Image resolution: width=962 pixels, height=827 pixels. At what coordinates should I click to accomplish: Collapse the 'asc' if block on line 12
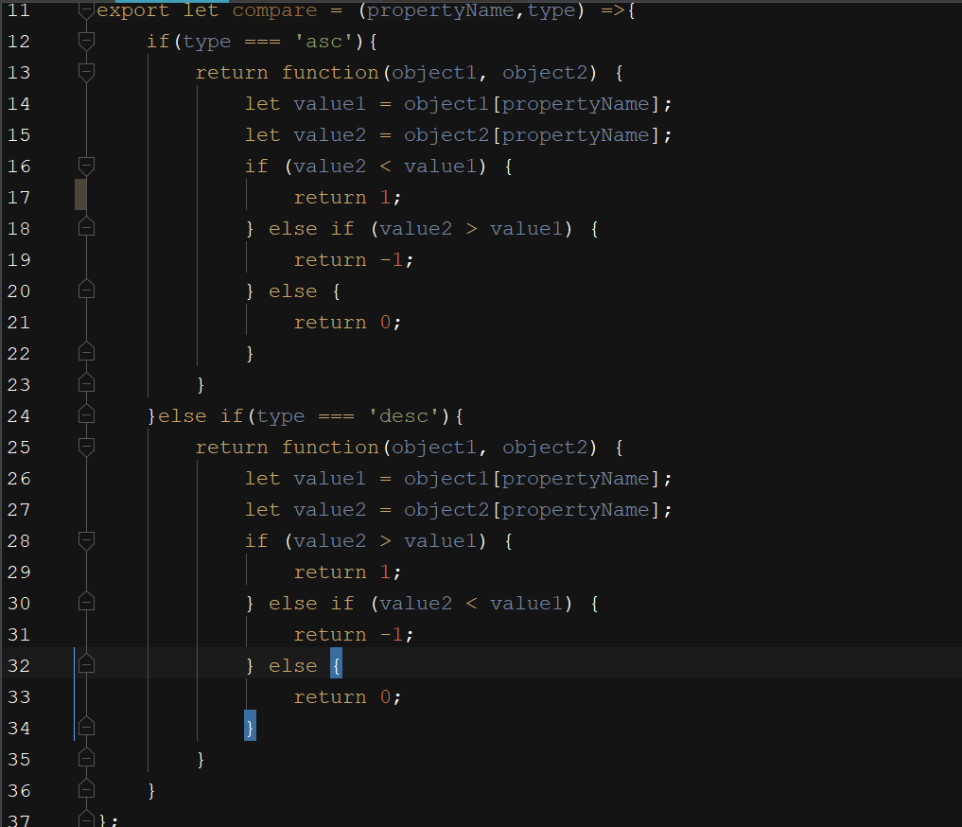click(85, 41)
